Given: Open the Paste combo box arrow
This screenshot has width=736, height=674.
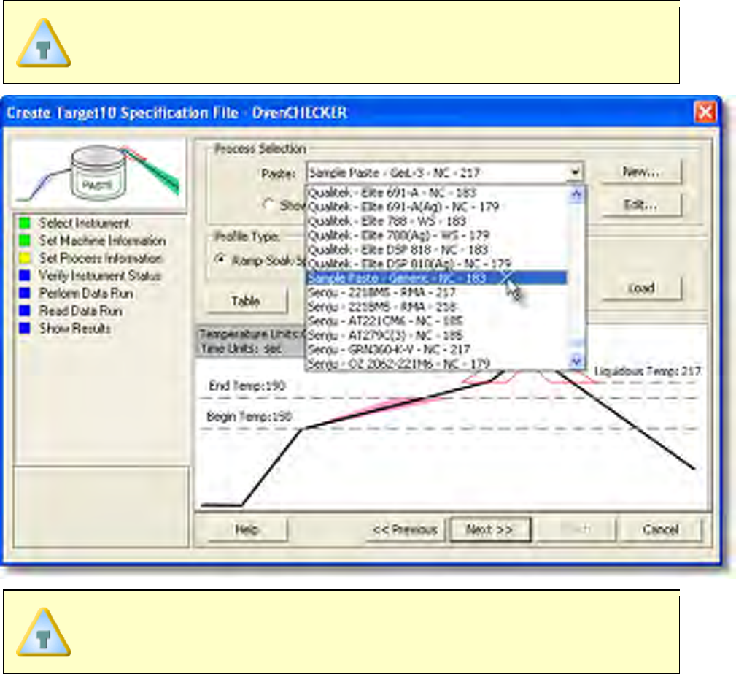Looking at the screenshot, I should 575,172.
